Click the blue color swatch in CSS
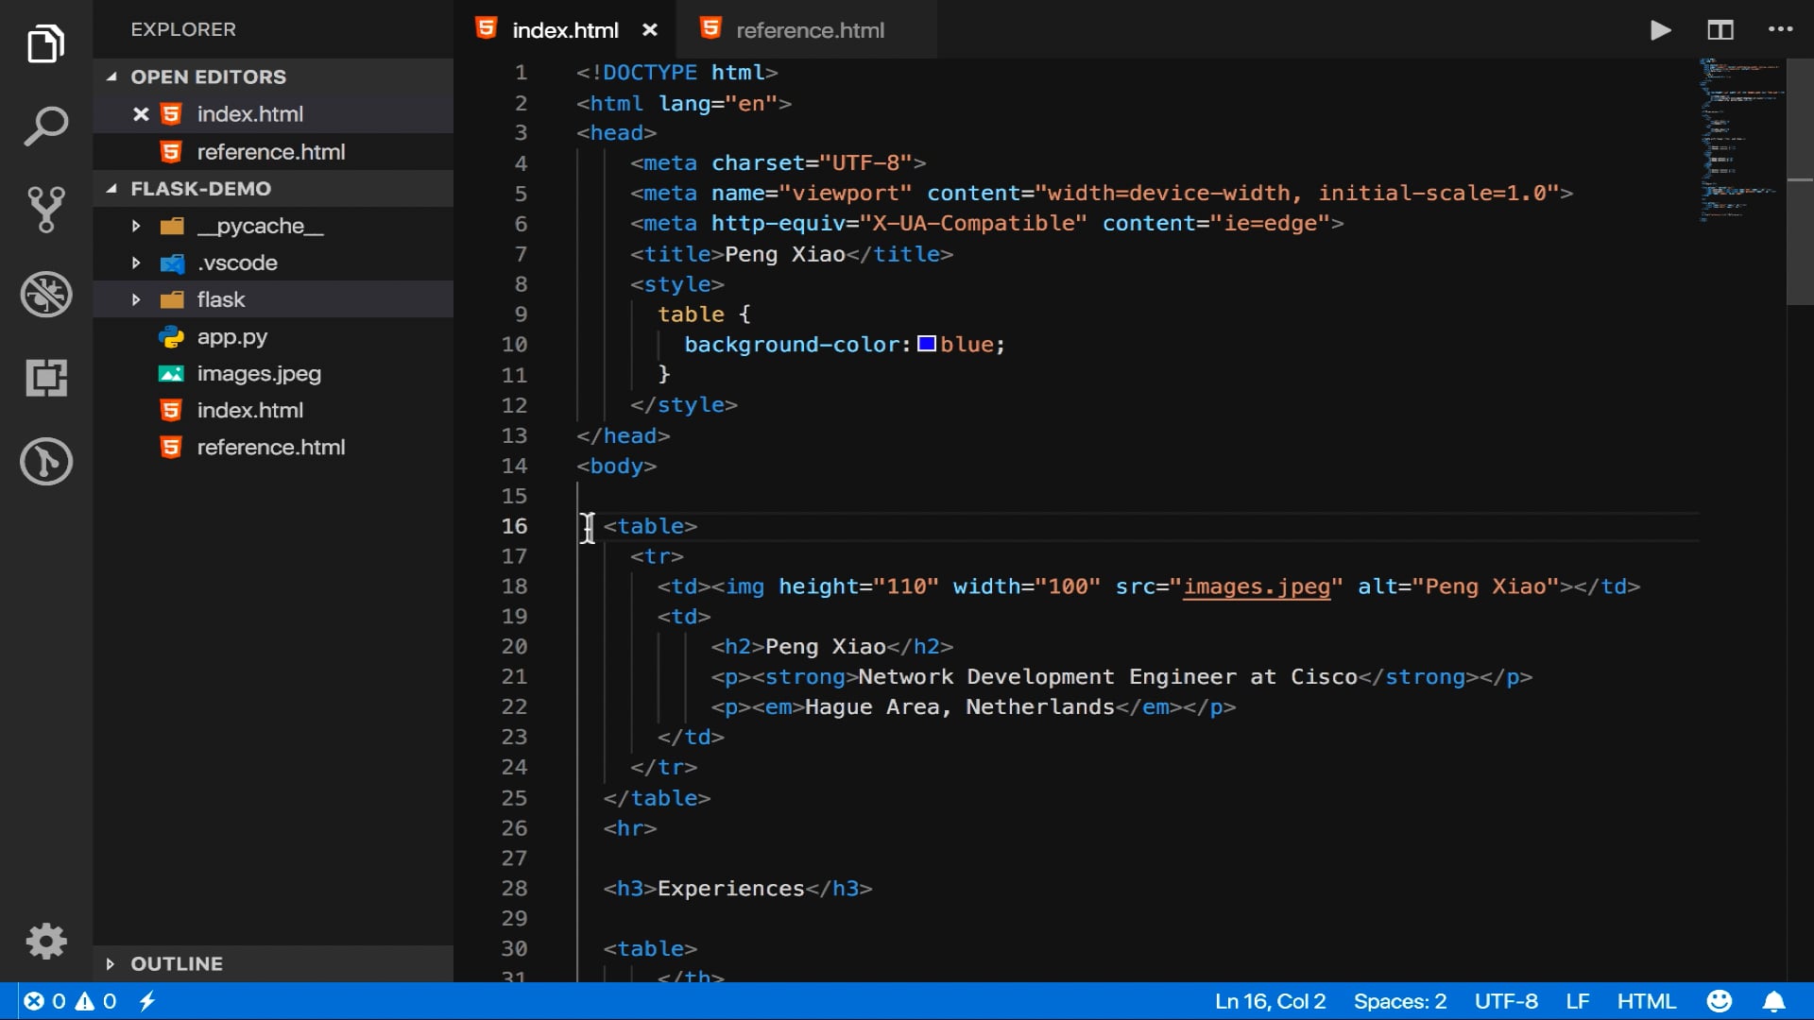Image resolution: width=1814 pixels, height=1020 pixels. click(x=927, y=344)
